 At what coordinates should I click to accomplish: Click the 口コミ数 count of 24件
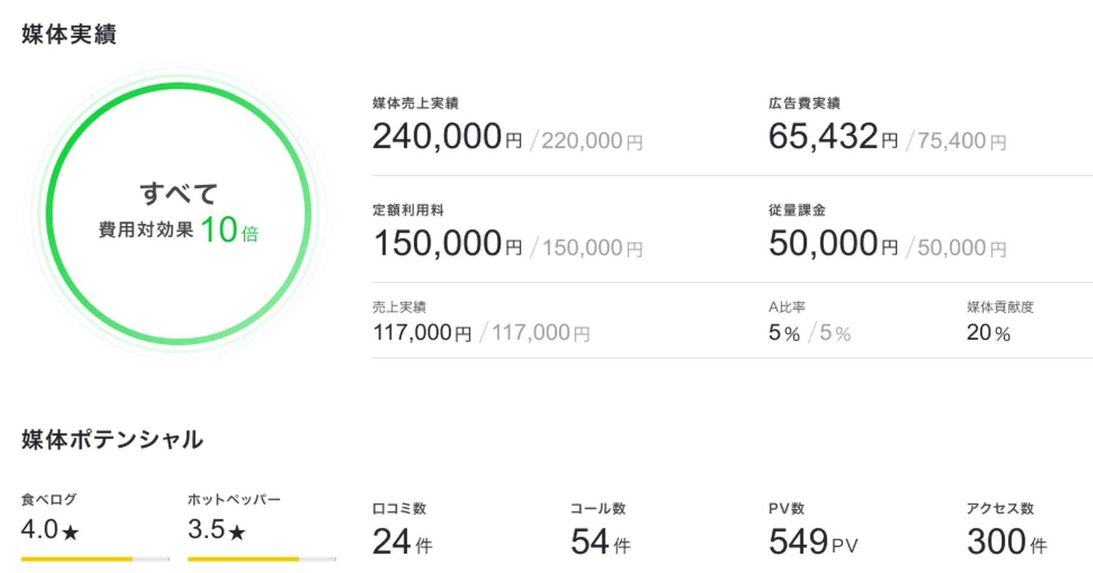coord(402,541)
